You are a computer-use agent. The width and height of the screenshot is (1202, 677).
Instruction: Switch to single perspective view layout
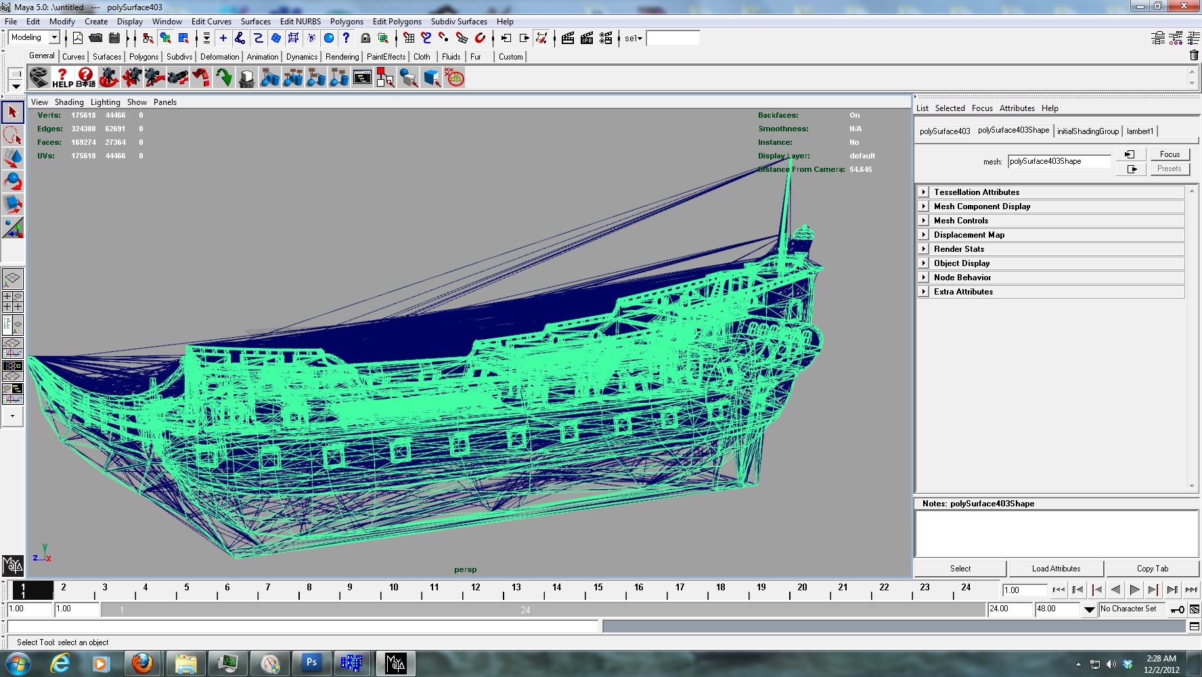[x=13, y=278]
